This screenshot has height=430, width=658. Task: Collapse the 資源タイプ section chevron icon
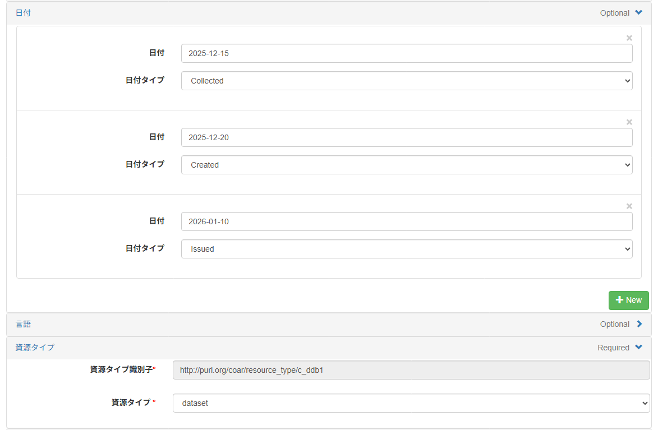point(638,348)
